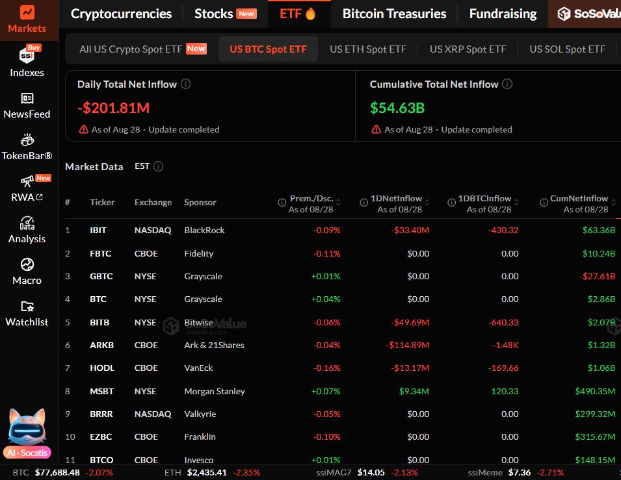Viewport: 621px width, 480px height.
Task: Click the $54.63B cumulative inflow value
Action: [x=397, y=108]
